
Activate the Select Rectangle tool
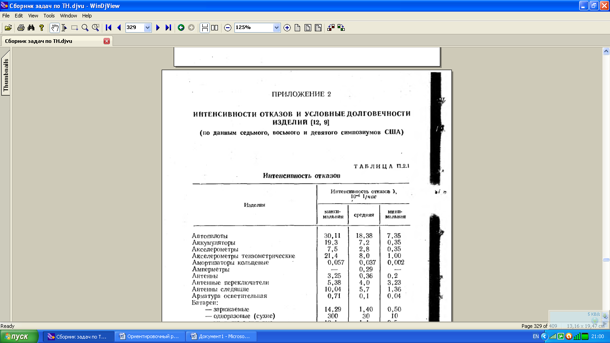pyautogui.click(x=75, y=28)
